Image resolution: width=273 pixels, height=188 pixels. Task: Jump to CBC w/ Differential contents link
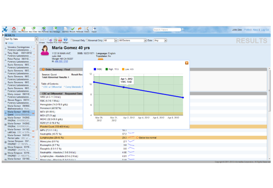click(51, 87)
